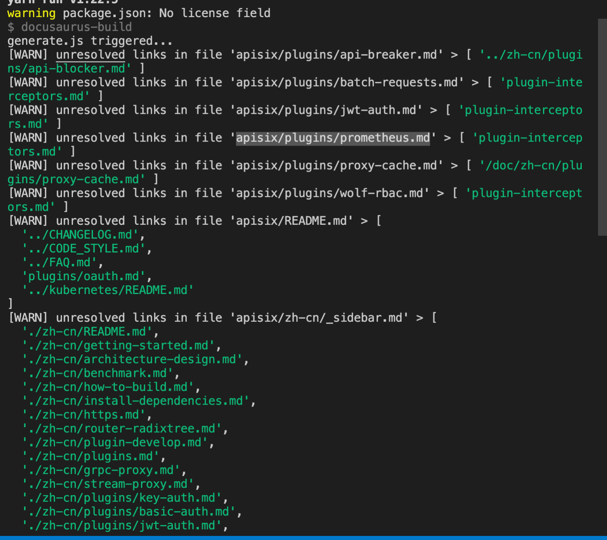Image resolution: width=607 pixels, height=540 pixels.
Task: Click the './zh-cn/https.md' entry
Action: 84,415
